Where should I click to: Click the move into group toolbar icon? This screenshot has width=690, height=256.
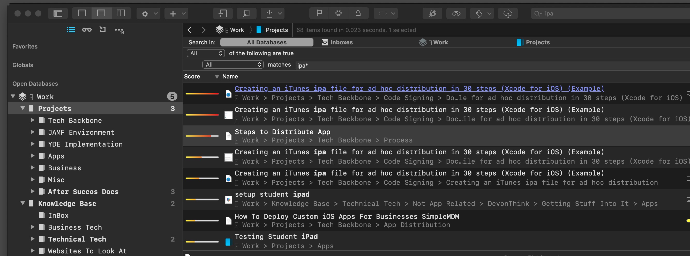pos(223,13)
